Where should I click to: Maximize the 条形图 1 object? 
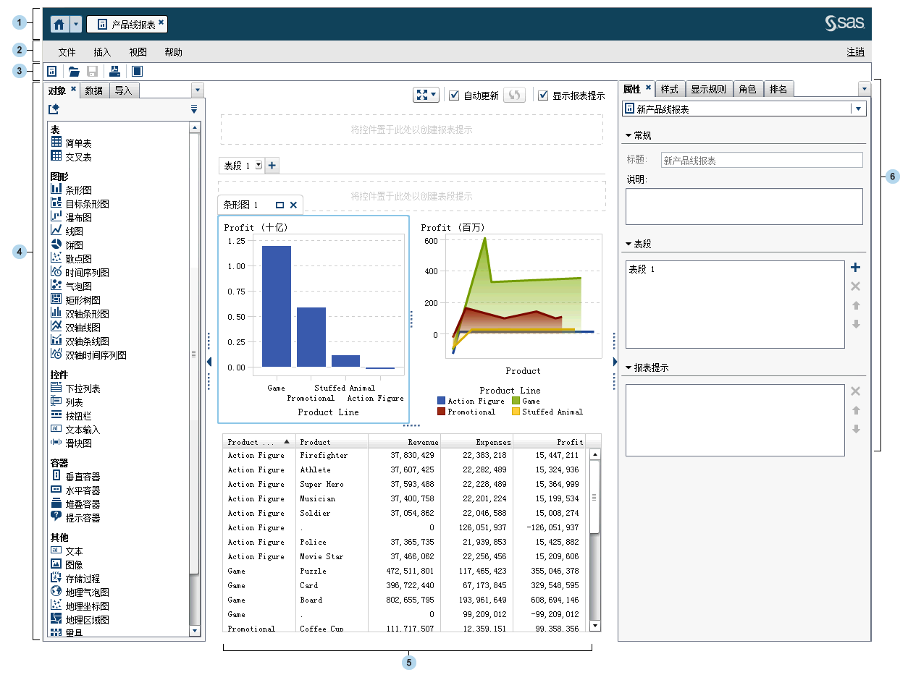click(x=280, y=205)
